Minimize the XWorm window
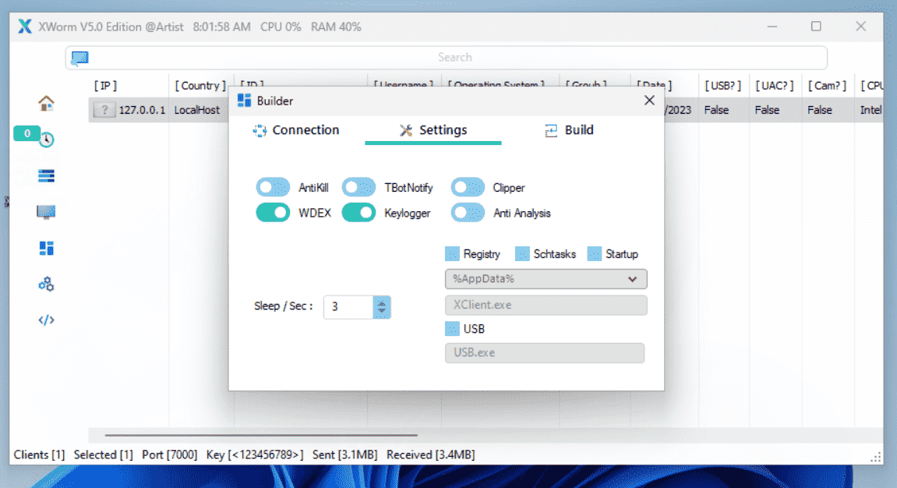The image size is (897, 488). pyautogui.click(x=772, y=27)
